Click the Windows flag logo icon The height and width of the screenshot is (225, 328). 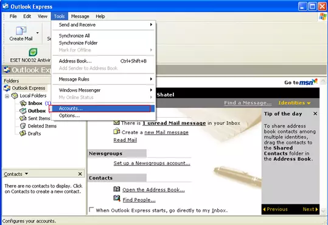pos(323,16)
